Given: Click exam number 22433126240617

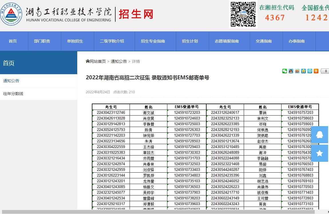Looking at the screenshot, I should (225, 112).
